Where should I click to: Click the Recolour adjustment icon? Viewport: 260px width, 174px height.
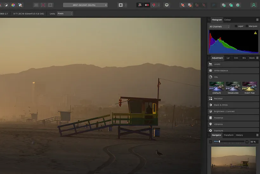tap(211, 99)
